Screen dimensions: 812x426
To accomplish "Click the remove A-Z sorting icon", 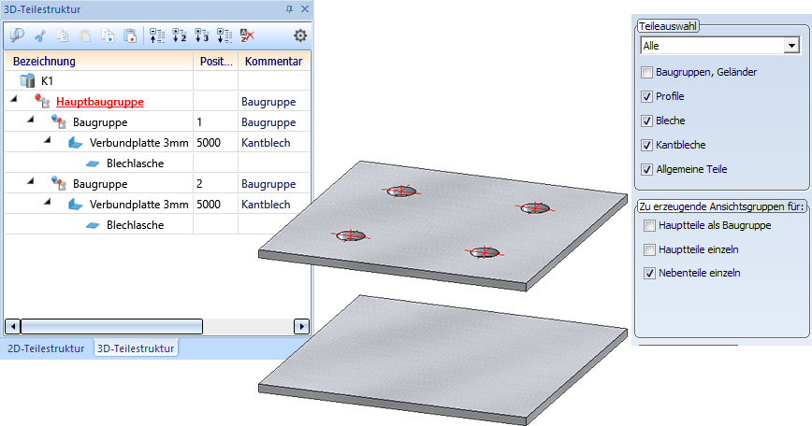I will tap(248, 35).
